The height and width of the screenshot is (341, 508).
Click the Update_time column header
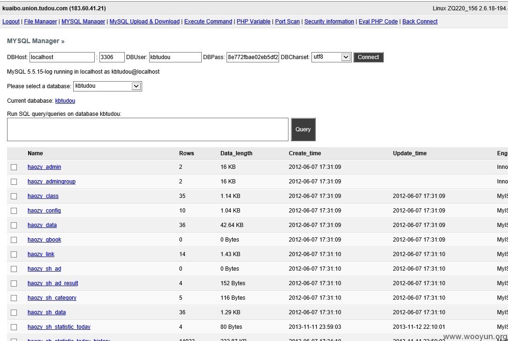(410, 153)
